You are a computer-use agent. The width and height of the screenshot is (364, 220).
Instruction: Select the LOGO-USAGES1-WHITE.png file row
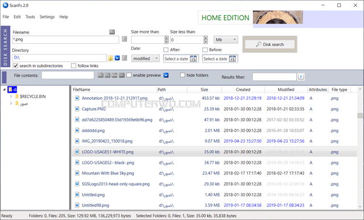214,152
